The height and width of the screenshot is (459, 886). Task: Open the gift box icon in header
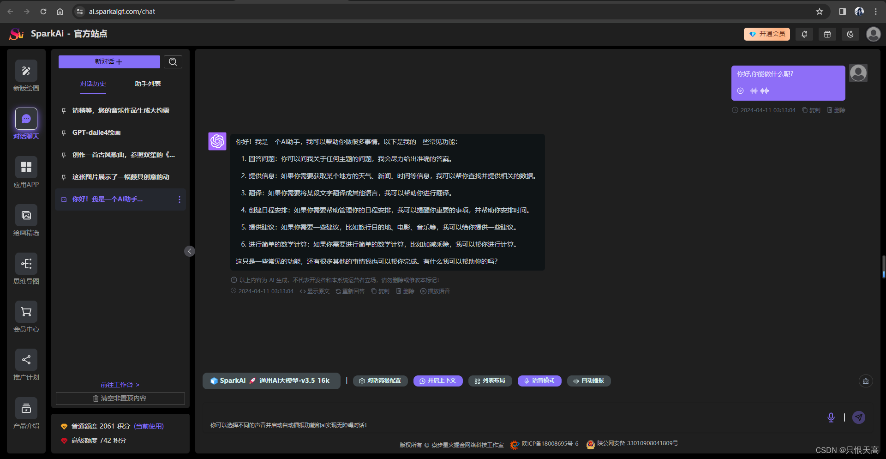(827, 34)
